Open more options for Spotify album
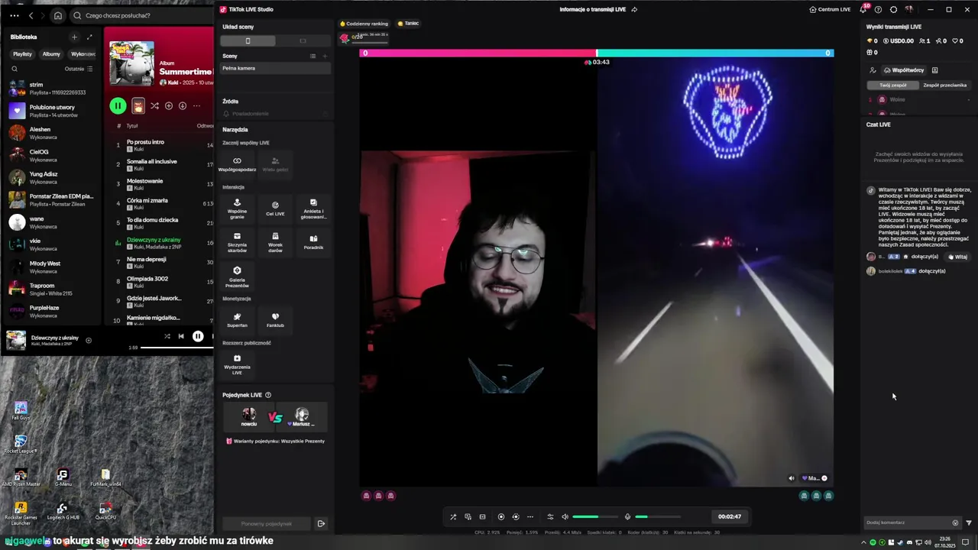Viewport: 978px width, 550px height. (196, 105)
